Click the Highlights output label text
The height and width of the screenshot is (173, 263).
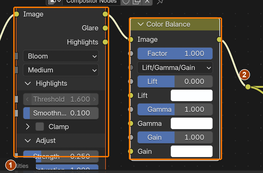click(83, 42)
